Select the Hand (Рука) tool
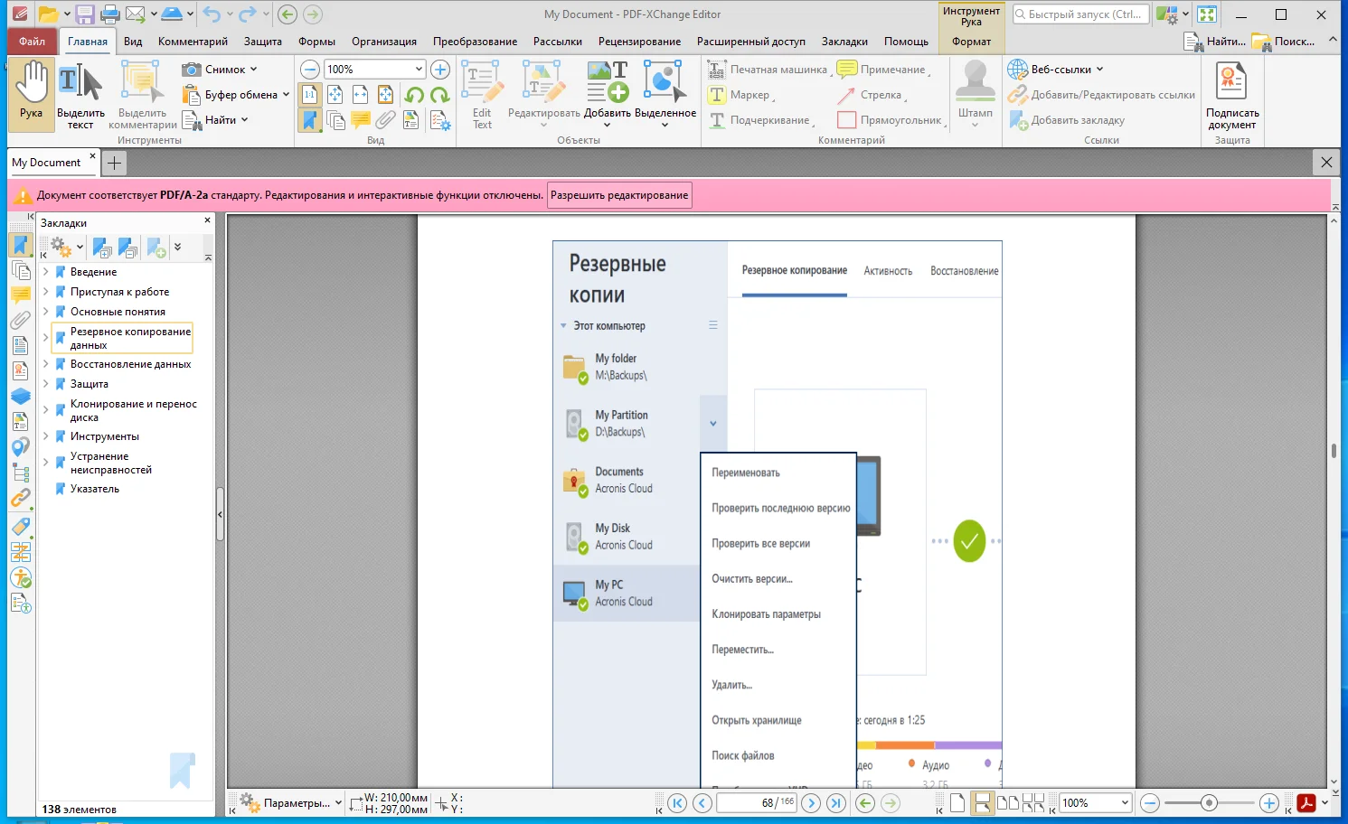This screenshot has width=1348, height=824. tap(32, 90)
